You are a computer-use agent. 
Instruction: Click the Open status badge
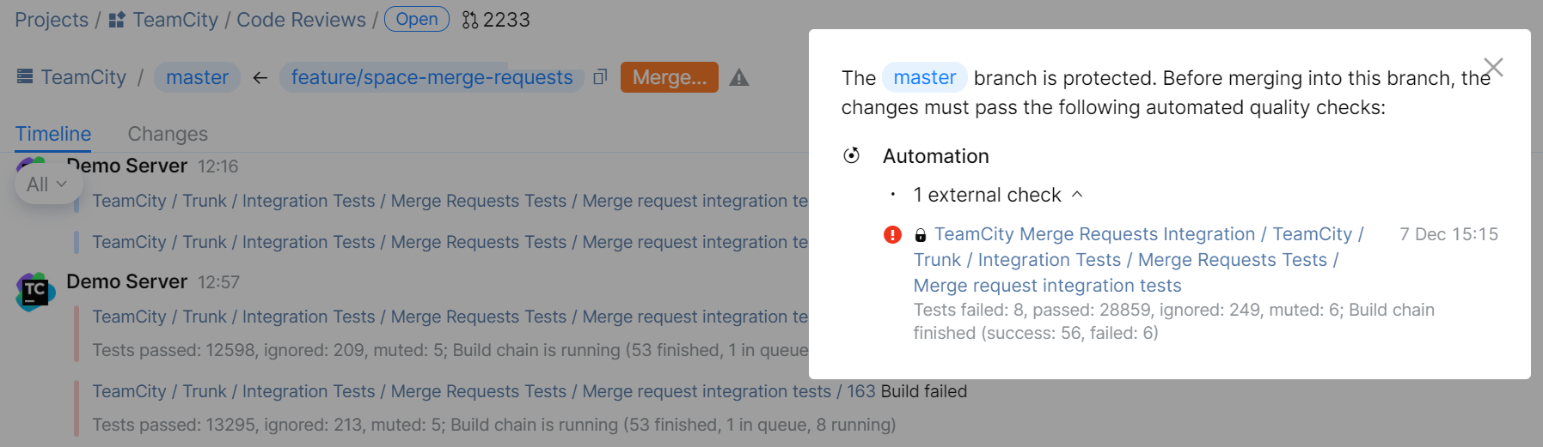click(416, 19)
